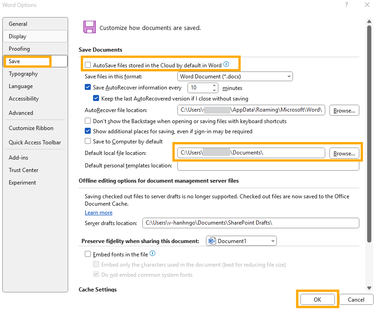Switch to the Display category
The width and height of the screenshot is (375, 309).
pos(35,36)
